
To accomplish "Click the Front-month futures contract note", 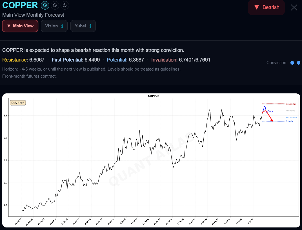I will tap(30, 76).
